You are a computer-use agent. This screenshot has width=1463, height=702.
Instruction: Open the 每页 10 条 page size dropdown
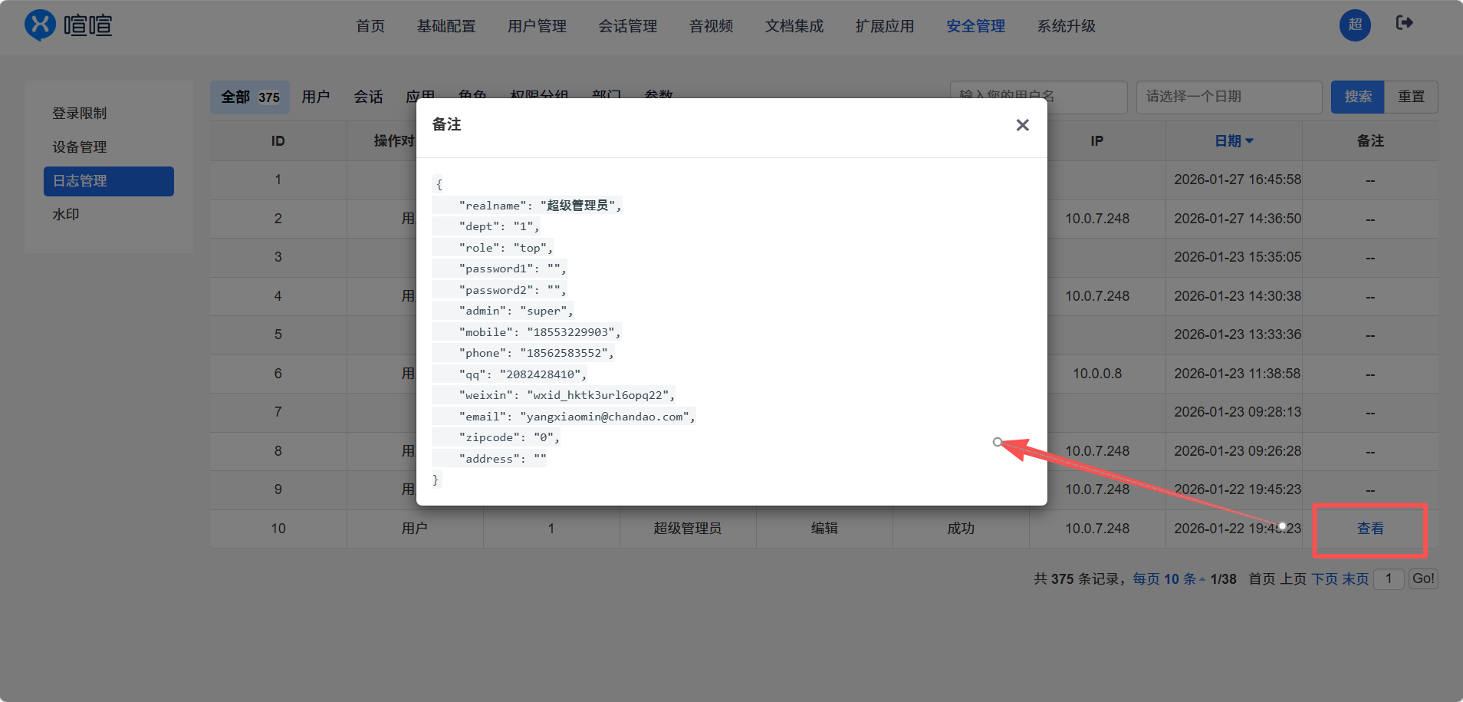(1169, 579)
